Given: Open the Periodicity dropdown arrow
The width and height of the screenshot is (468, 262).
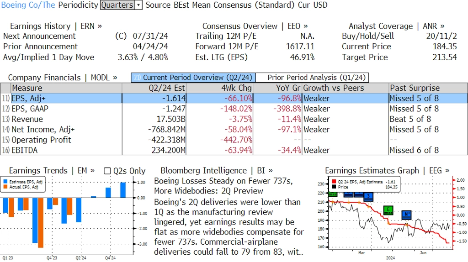Looking at the screenshot, I should [x=138, y=5].
